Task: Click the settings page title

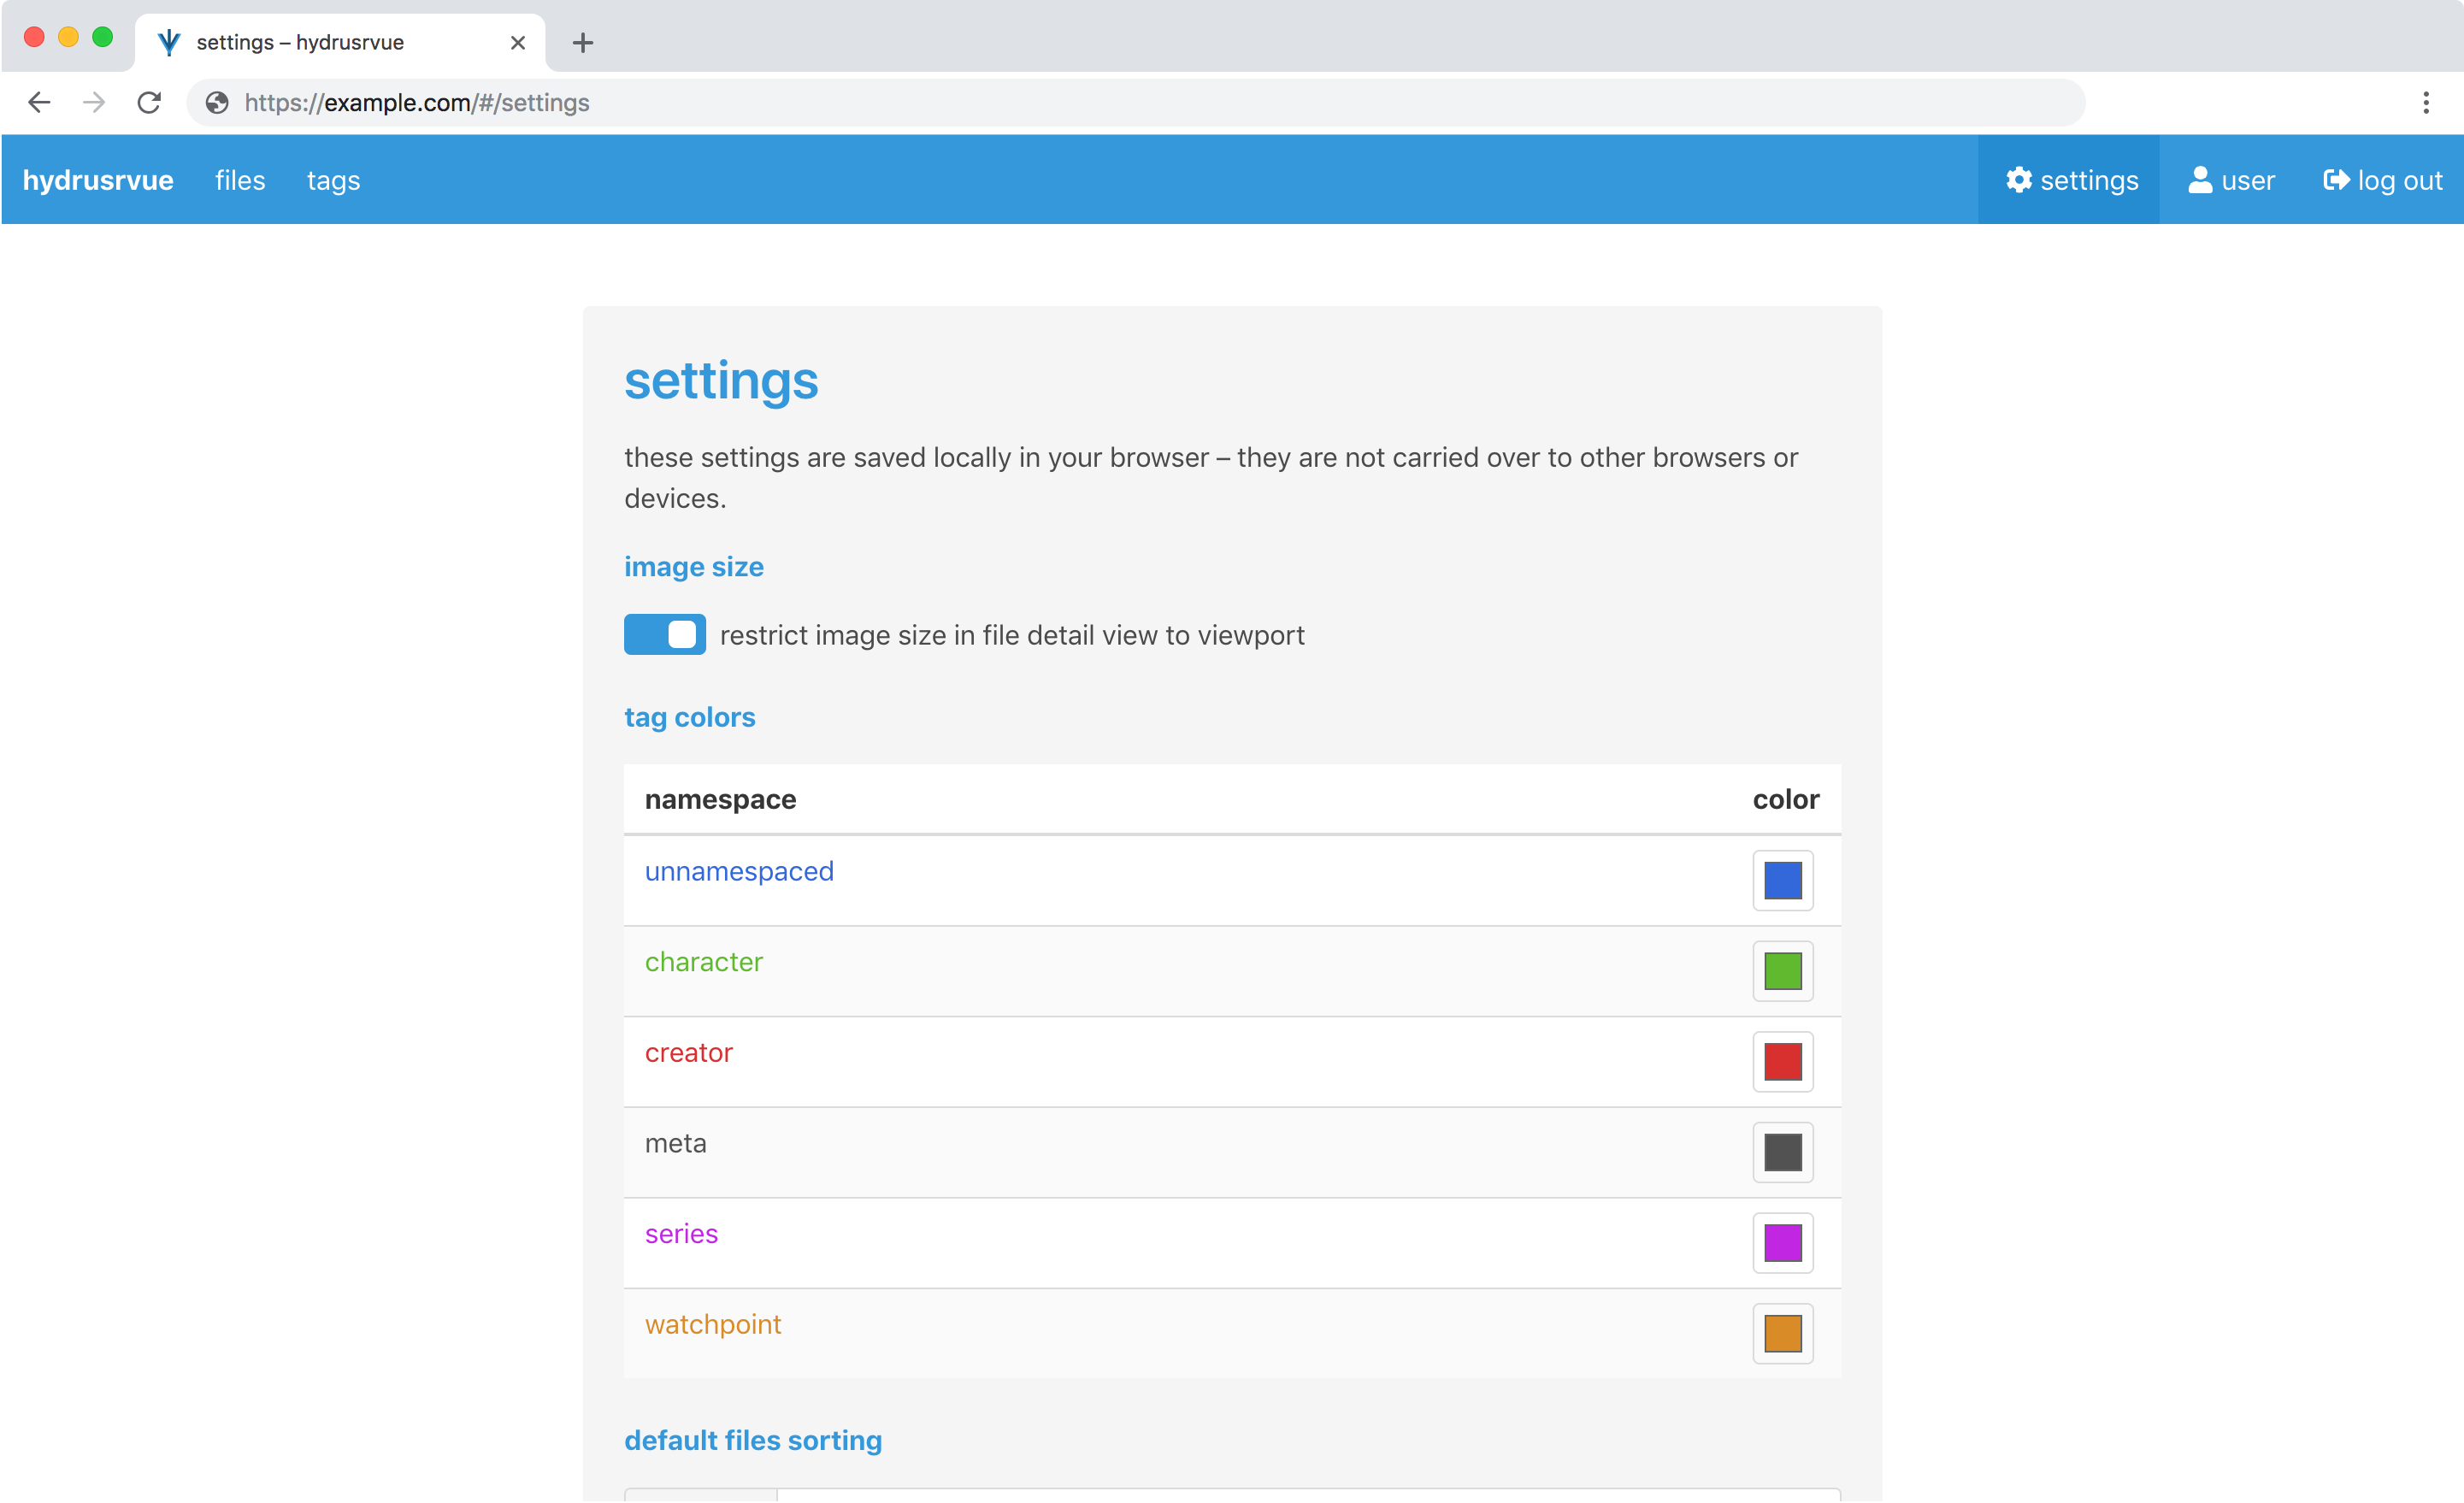Action: tap(721, 381)
